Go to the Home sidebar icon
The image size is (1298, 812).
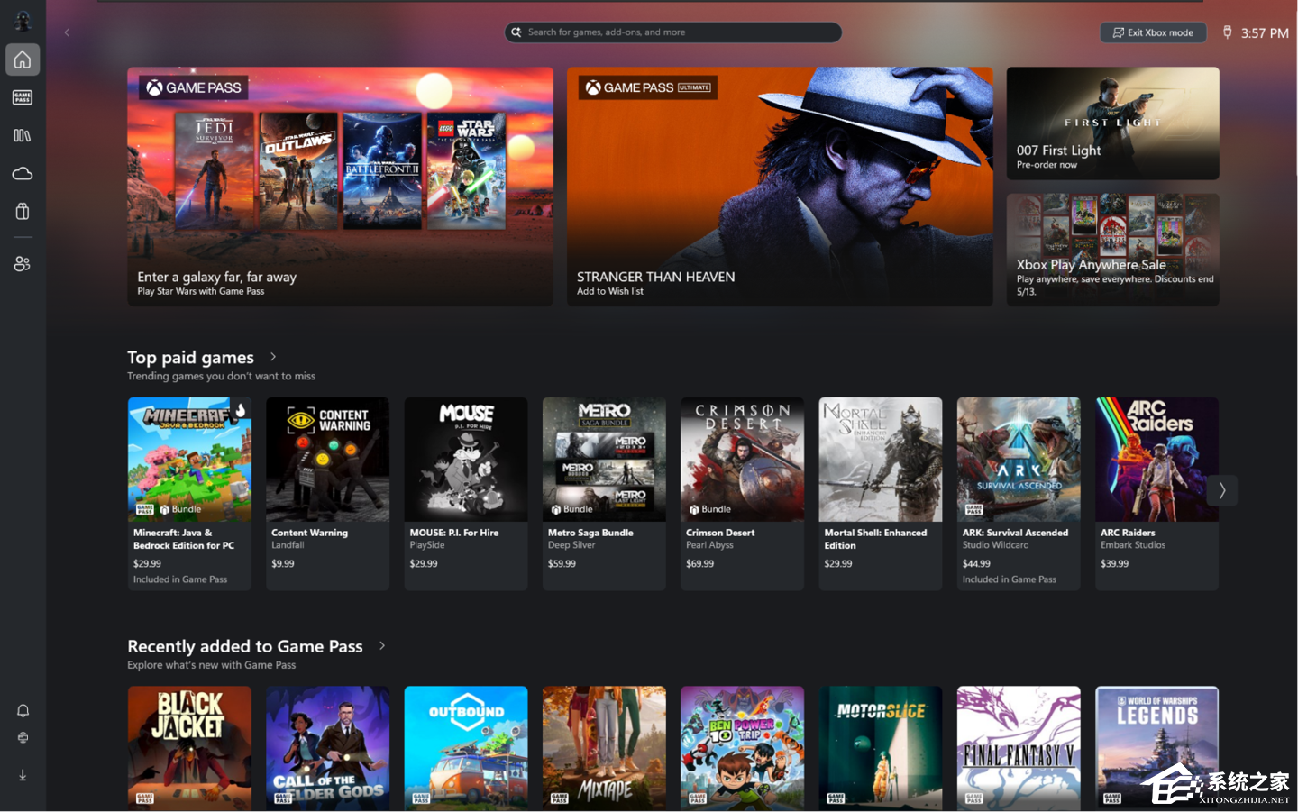23,60
